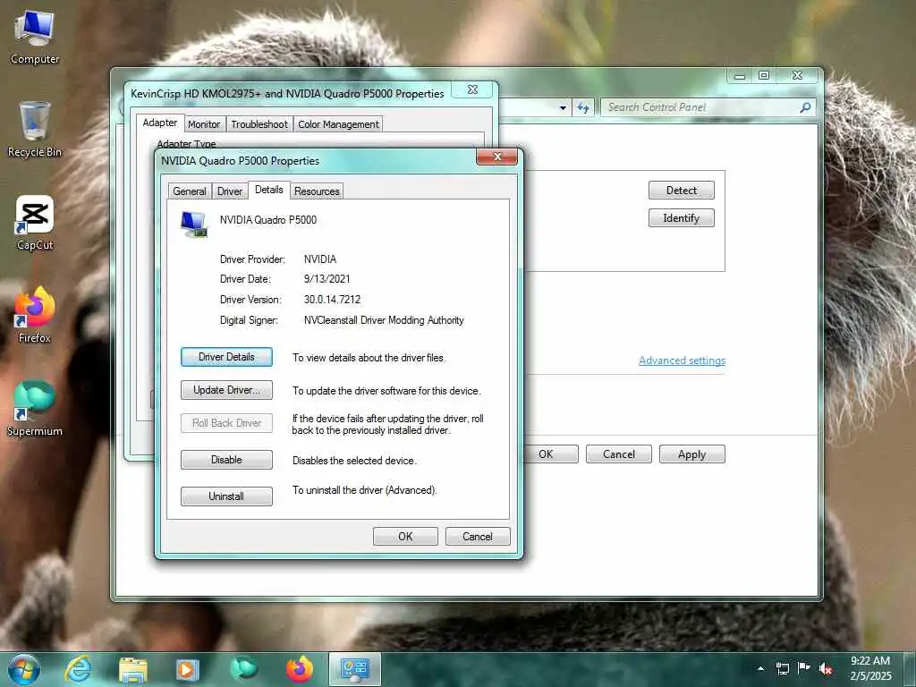Open the Troubleshoot tab

click(x=259, y=123)
